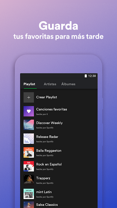The width and height of the screenshot is (117, 208).
Task: Click Baila Reggaeton cover thumbnail
Action: 29,153
